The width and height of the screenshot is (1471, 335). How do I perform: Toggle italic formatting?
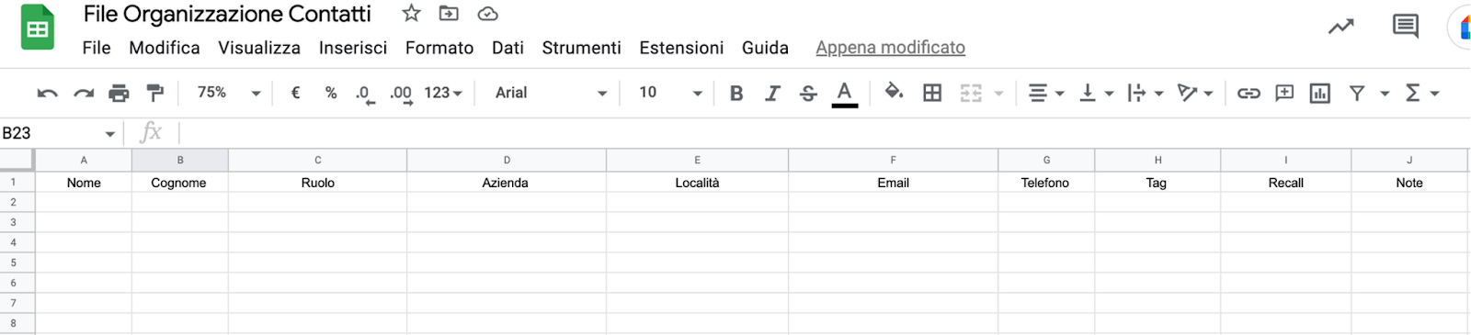[772, 93]
